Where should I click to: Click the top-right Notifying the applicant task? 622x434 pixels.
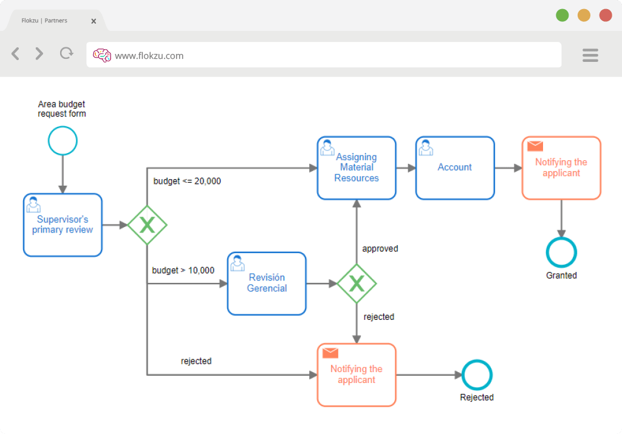tap(561, 168)
